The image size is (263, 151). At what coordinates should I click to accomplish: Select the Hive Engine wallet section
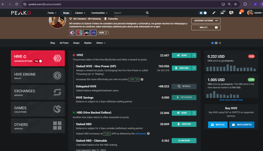[x=38, y=76]
